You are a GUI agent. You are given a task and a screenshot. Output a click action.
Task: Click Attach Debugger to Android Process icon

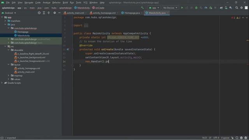point(210,8)
